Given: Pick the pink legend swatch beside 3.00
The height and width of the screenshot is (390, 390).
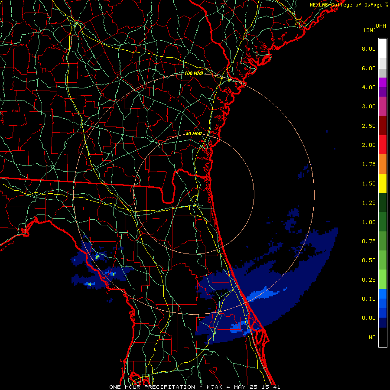Looking at the screenshot, I should point(383,107).
